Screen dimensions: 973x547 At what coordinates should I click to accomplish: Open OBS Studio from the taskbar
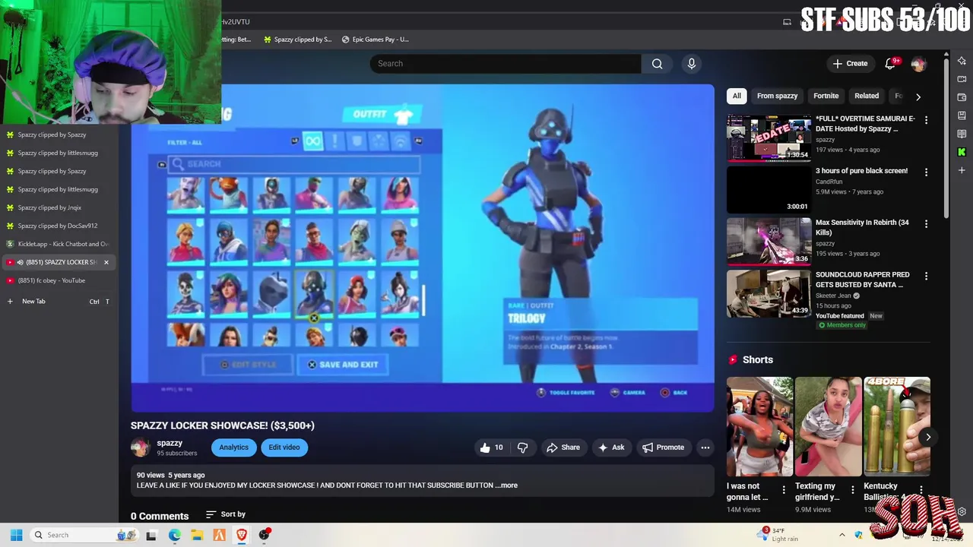[x=265, y=535]
